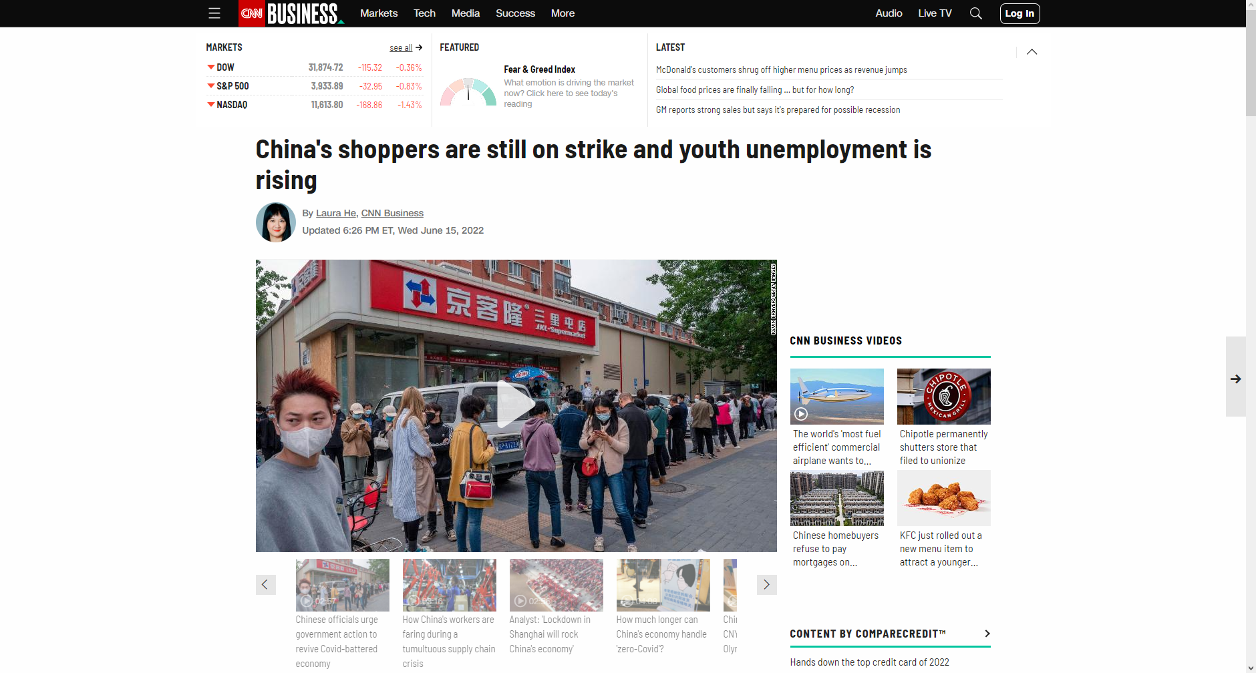Click Laura He's author photo
The image size is (1256, 673).
click(x=275, y=222)
